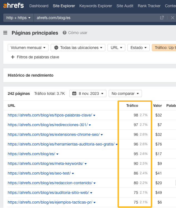Switch to Site Audit

click(x=125, y=6)
